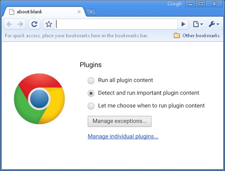Image resolution: width=225 pixels, height=171 pixels.
Task: Open the Manage individual plugins link
Action: 123,136
